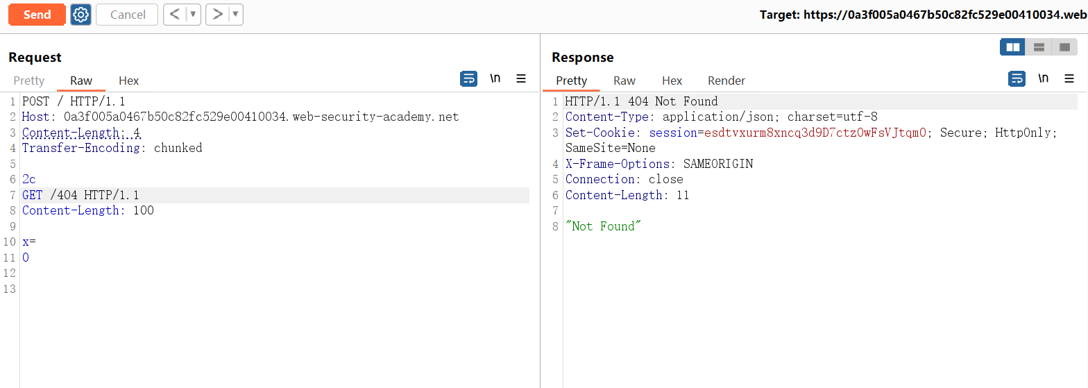Show non-printable characters in Response panel

point(1043,79)
